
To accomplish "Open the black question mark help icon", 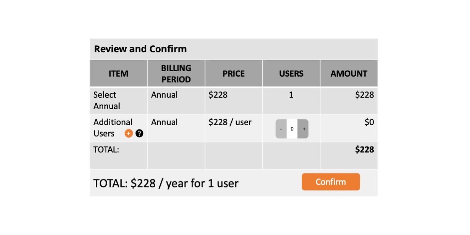I will point(139,134).
